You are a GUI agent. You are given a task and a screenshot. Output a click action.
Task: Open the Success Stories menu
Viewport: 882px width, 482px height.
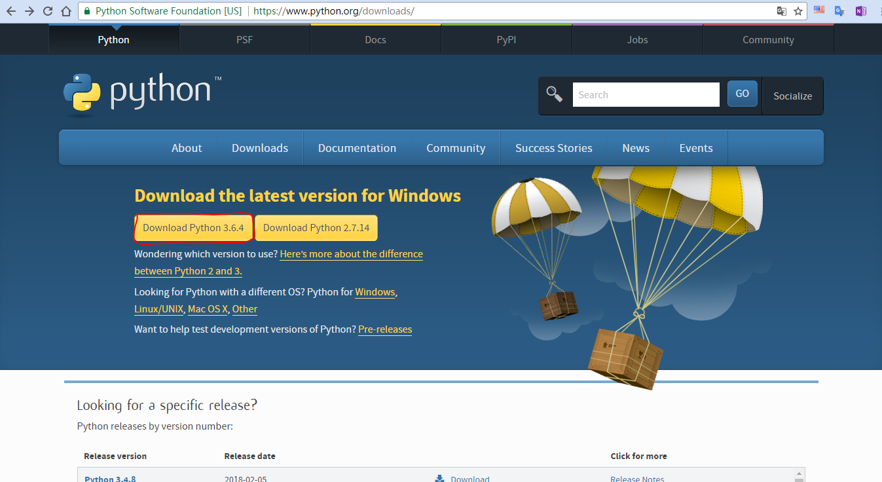tap(554, 148)
